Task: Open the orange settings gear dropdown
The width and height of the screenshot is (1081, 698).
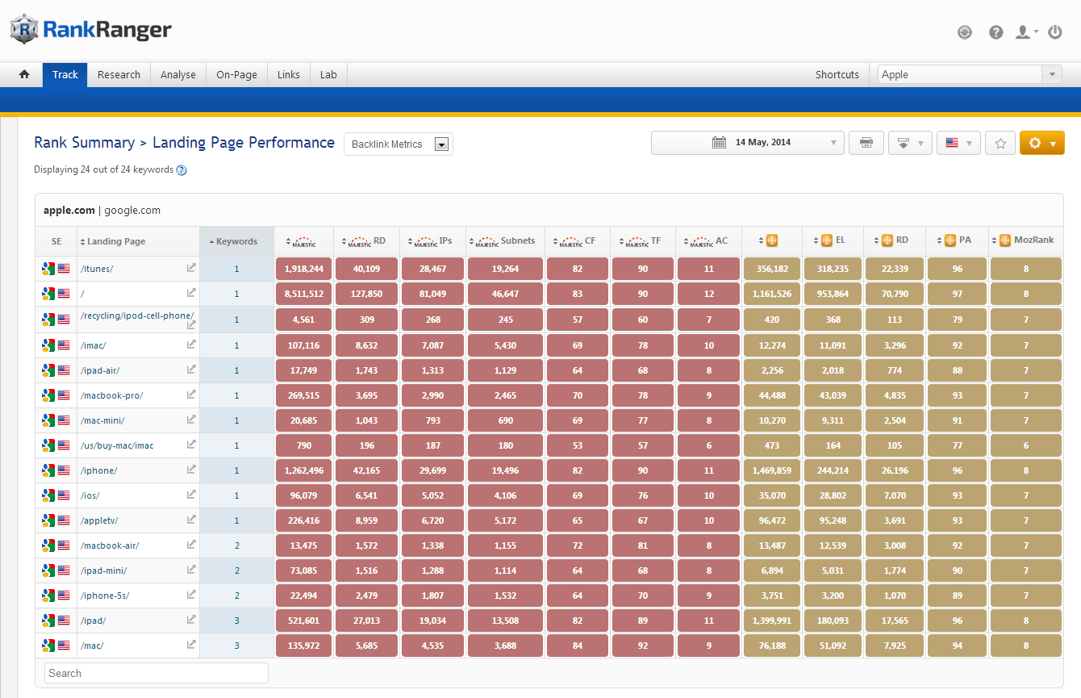Action: pyautogui.click(x=1041, y=143)
